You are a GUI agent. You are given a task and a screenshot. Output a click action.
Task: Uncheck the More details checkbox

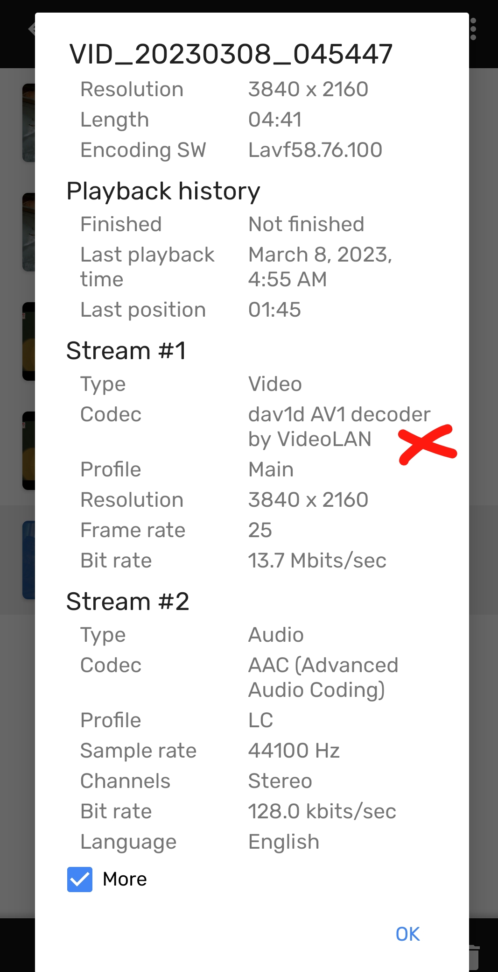(x=80, y=879)
